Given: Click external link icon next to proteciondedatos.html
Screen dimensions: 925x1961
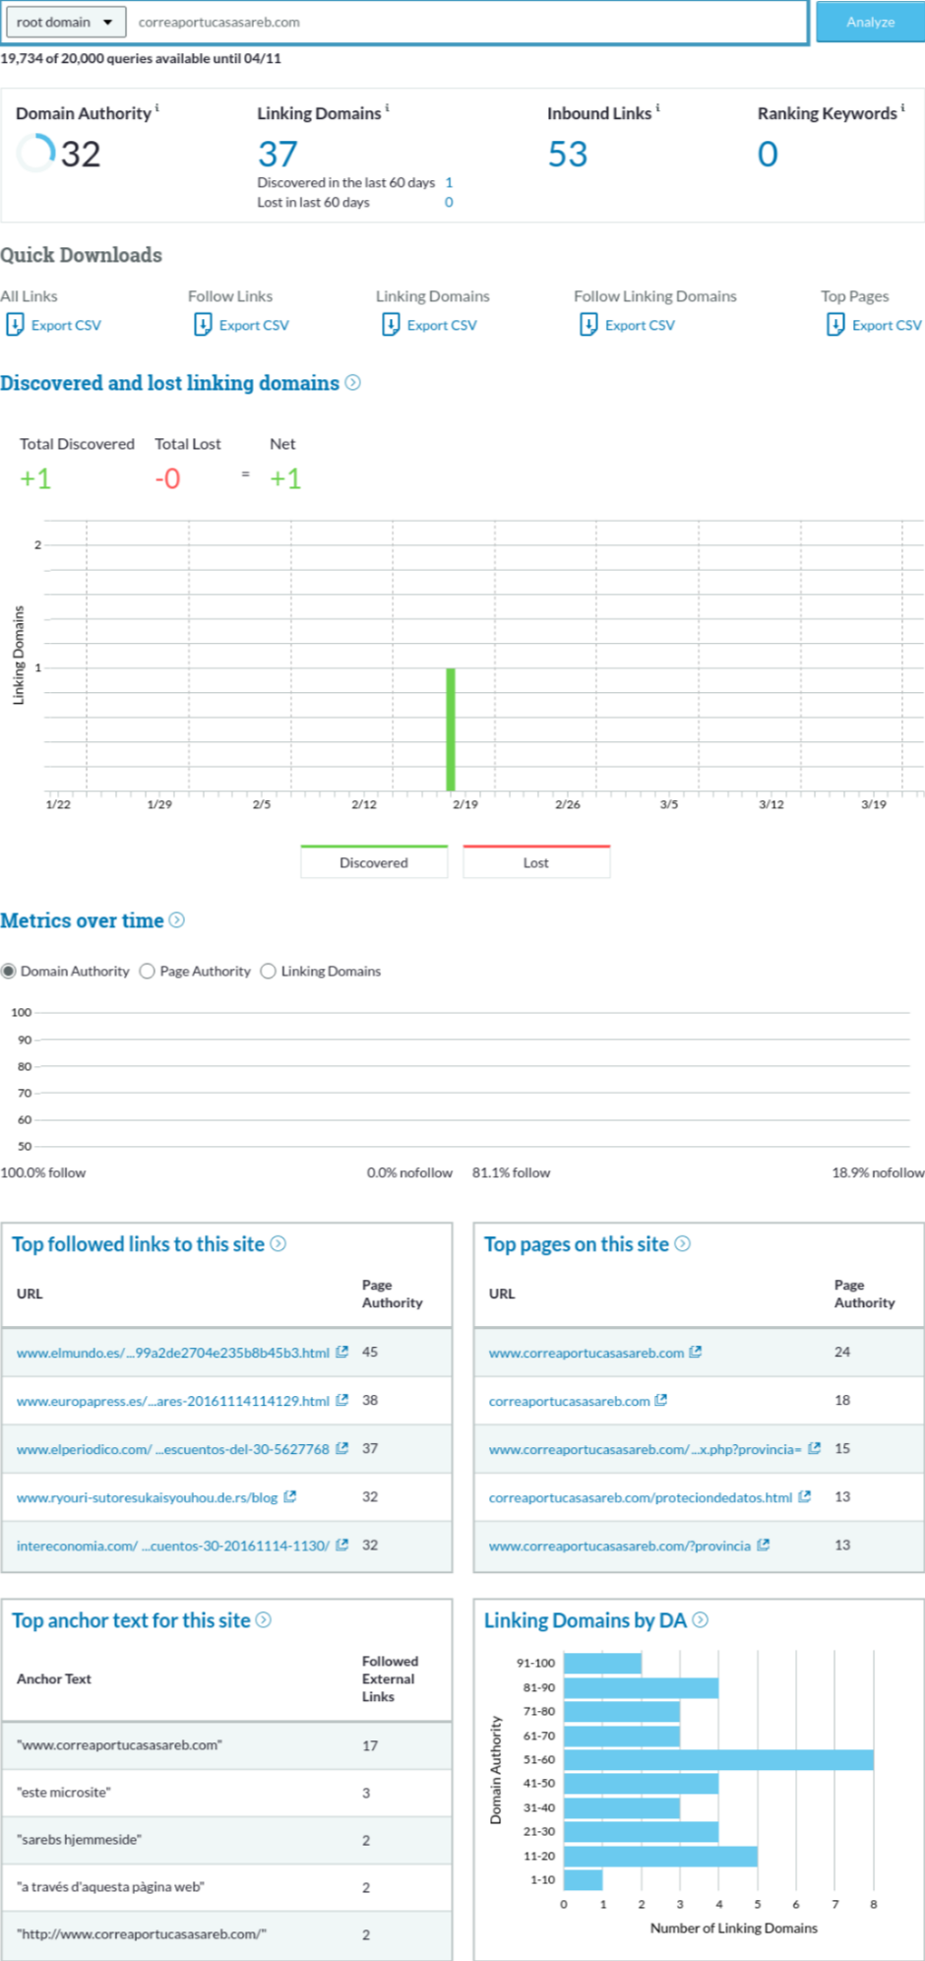Looking at the screenshot, I should click(805, 1496).
